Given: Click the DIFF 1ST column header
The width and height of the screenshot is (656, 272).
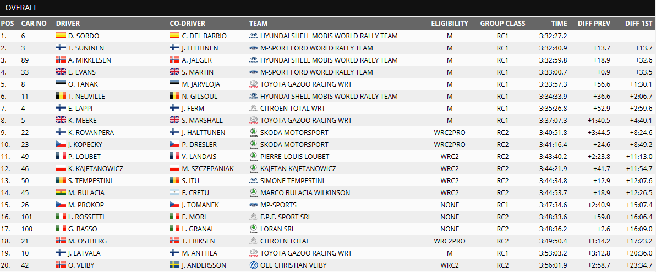Looking at the screenshot, I should pos(639,24).
